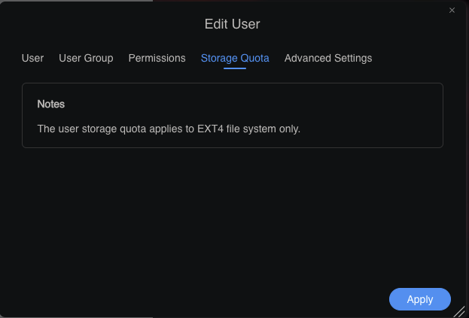Click blank space right of Advanced Settings tab
Viewport: 469px width, 318px height.
414,58
